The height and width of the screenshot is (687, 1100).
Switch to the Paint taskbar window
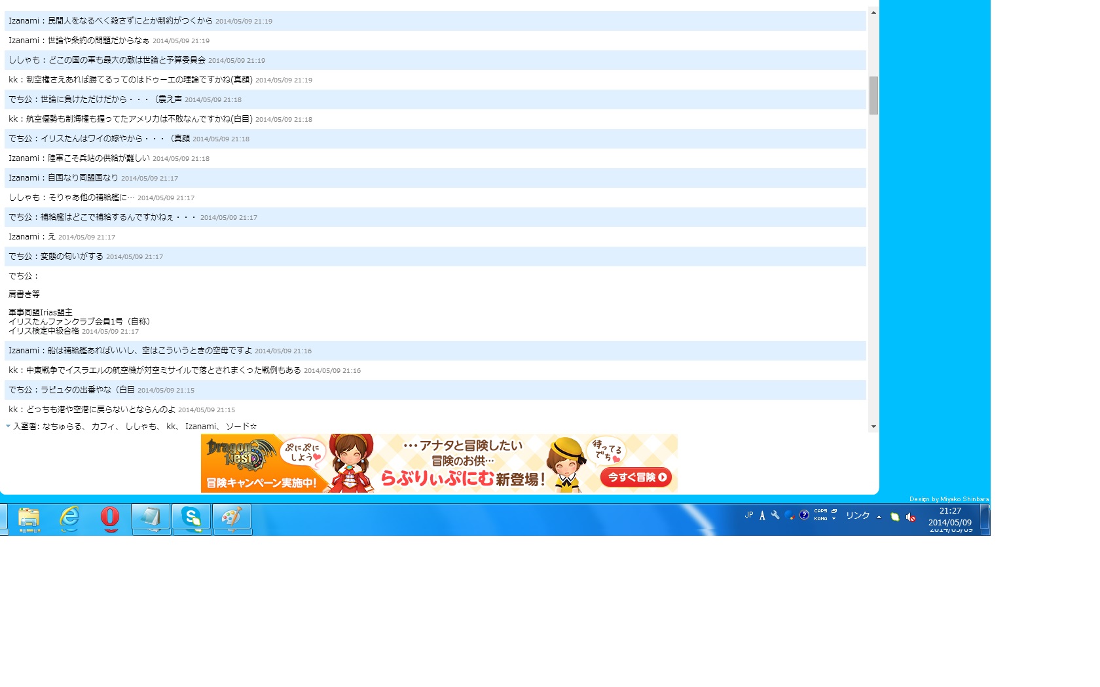click(232, 519)
